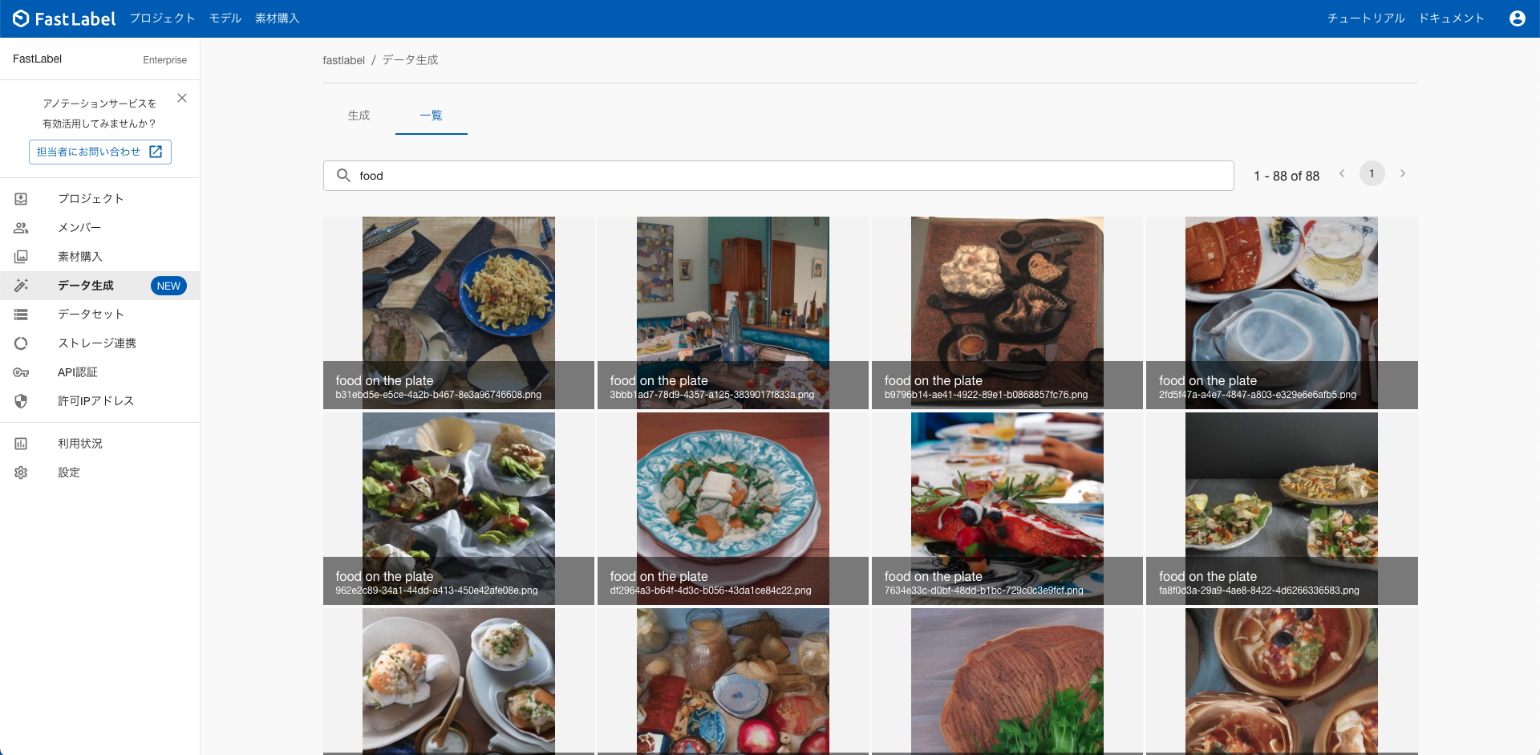This screenshot has height=755, width=1540.
Task: Click データ生成 breadcrumb text
Action: click(x=411, y=60)
